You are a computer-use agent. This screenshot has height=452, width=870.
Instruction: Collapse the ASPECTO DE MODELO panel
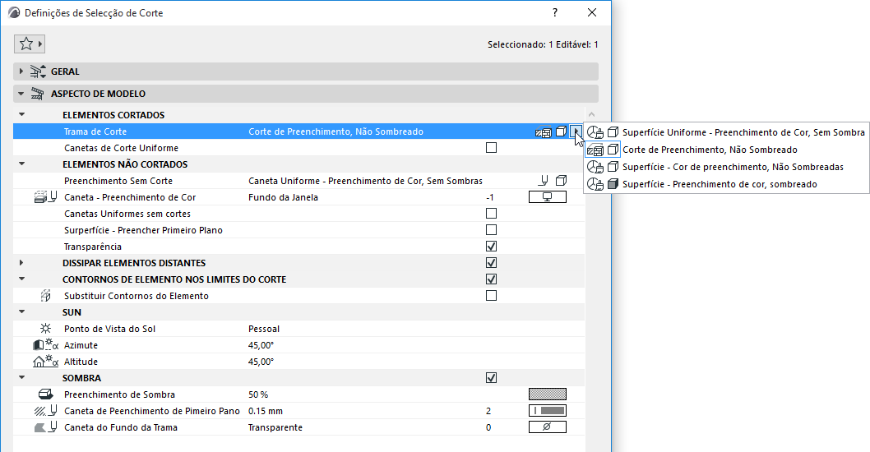point(21,94)
